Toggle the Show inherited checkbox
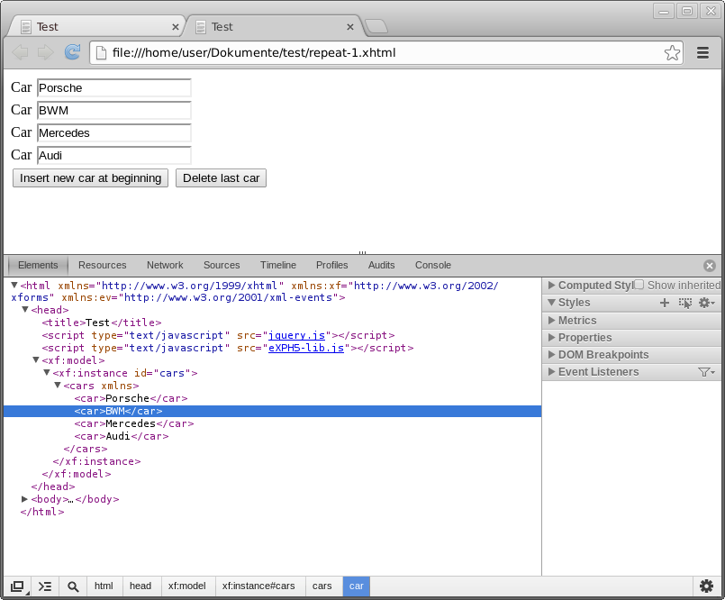725x600 pixels. [x=639, y=285]
